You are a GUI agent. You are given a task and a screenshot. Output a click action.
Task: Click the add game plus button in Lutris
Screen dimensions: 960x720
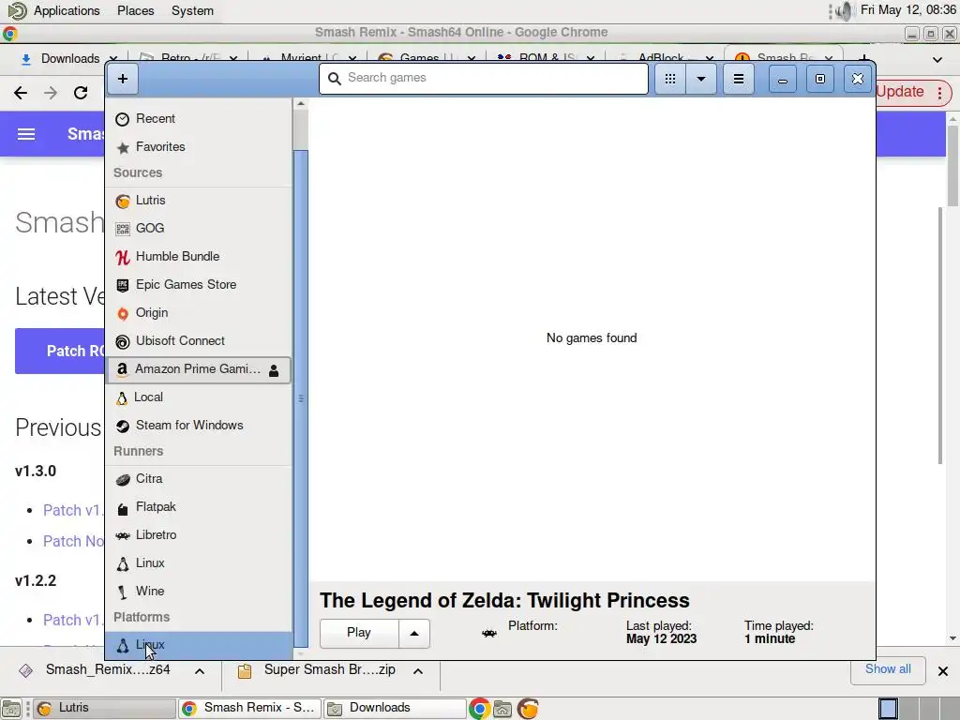123,79
